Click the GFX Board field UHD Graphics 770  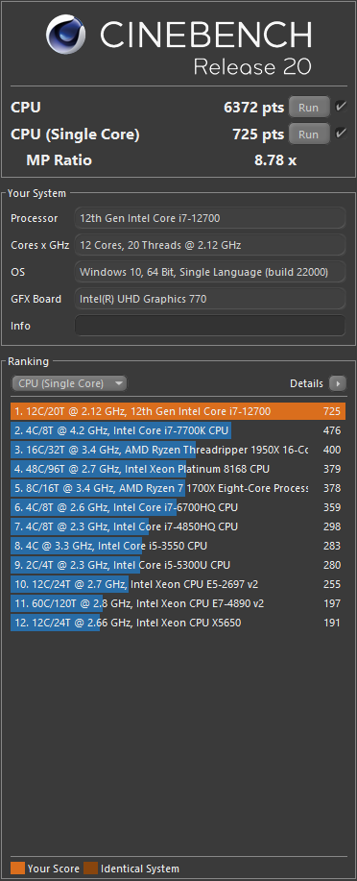[x=210, y=299]
